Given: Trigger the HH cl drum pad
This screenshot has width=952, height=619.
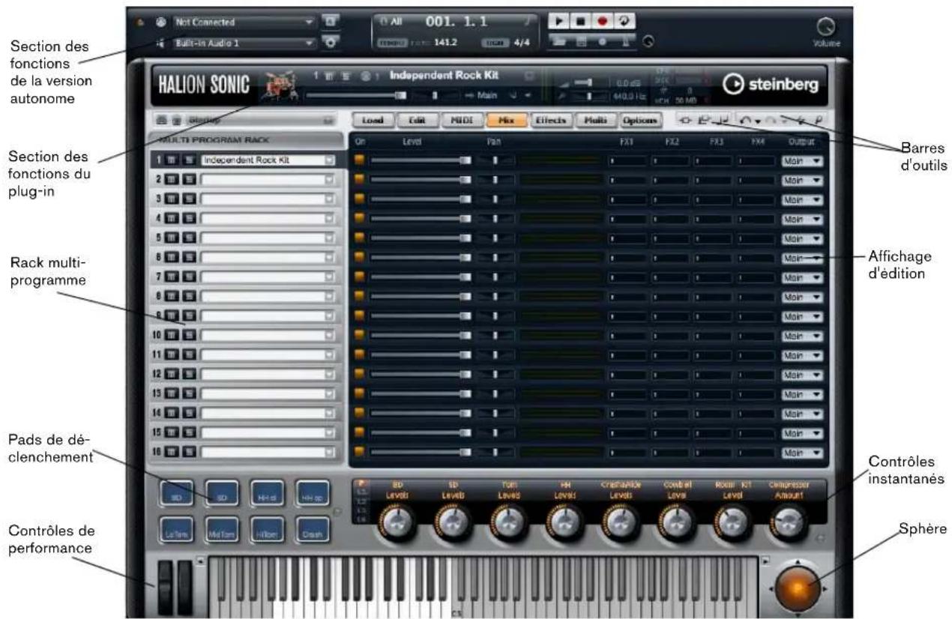Looking at the screenshot, I should point(266,494).
